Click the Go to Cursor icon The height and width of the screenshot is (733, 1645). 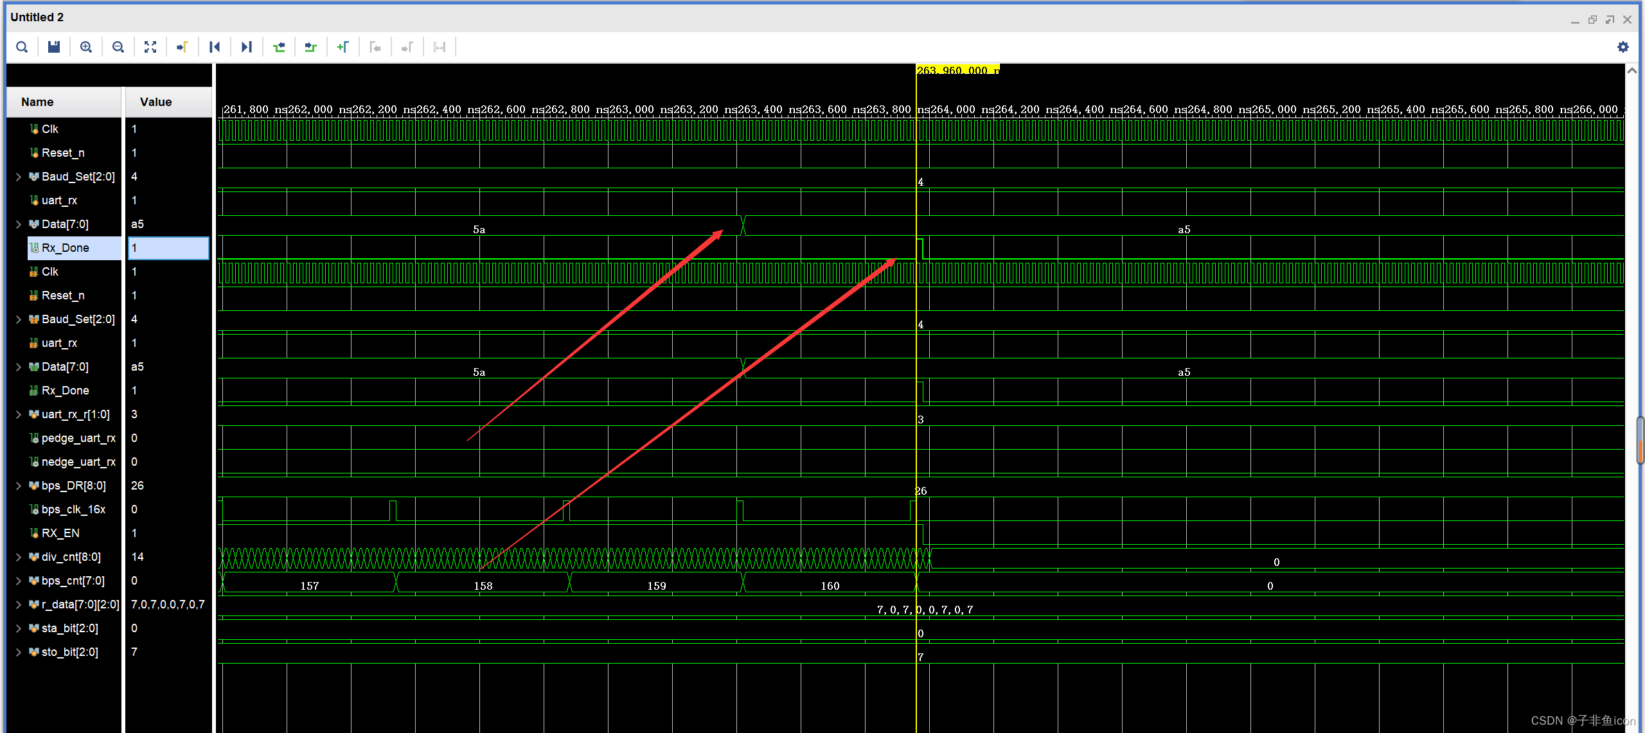coord(182,47)
